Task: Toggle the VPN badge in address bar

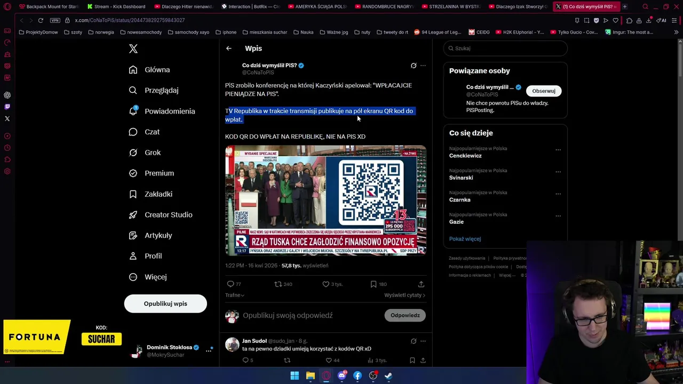Action: [55, 20]
